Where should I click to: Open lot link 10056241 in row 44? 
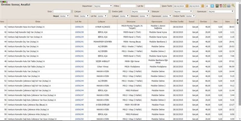point(79,42)
